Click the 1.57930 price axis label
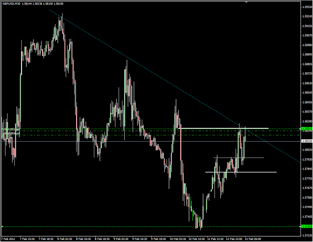The image size is (313, 242). click(x=307, y=160)
